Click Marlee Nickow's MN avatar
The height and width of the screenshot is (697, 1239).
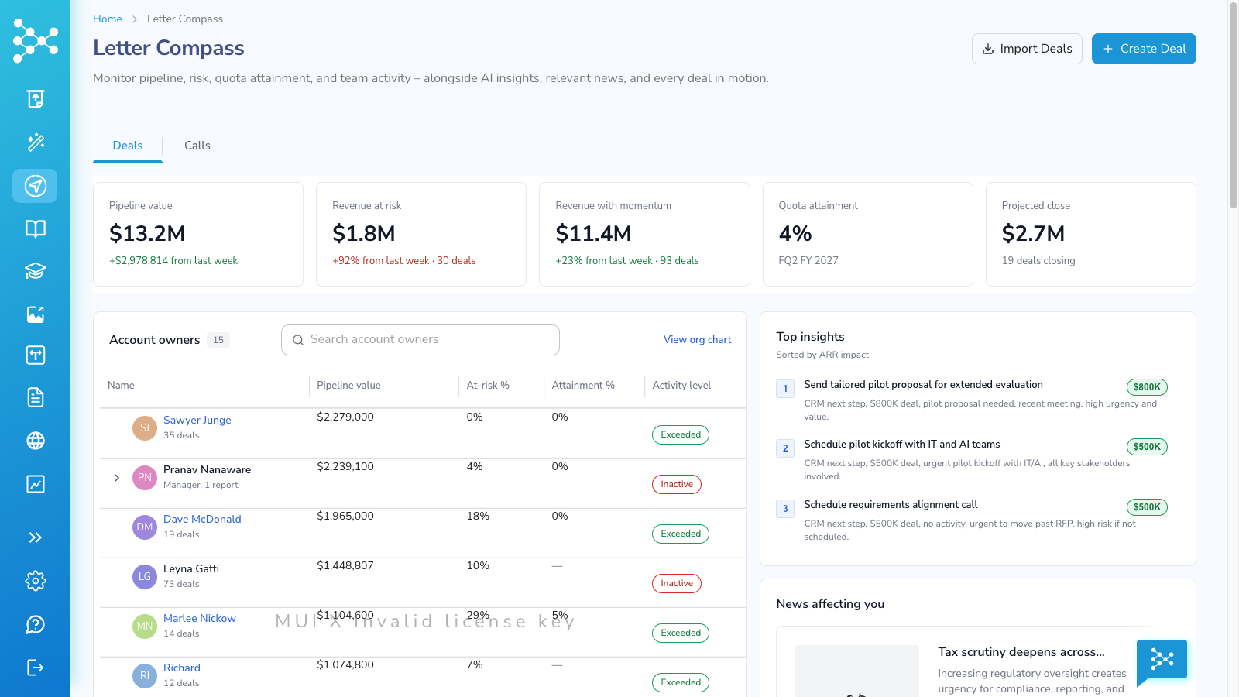tap(145, 627)
